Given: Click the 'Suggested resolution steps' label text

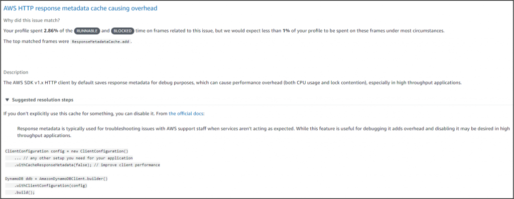Looking at the screenshot, I should [43, 99].
